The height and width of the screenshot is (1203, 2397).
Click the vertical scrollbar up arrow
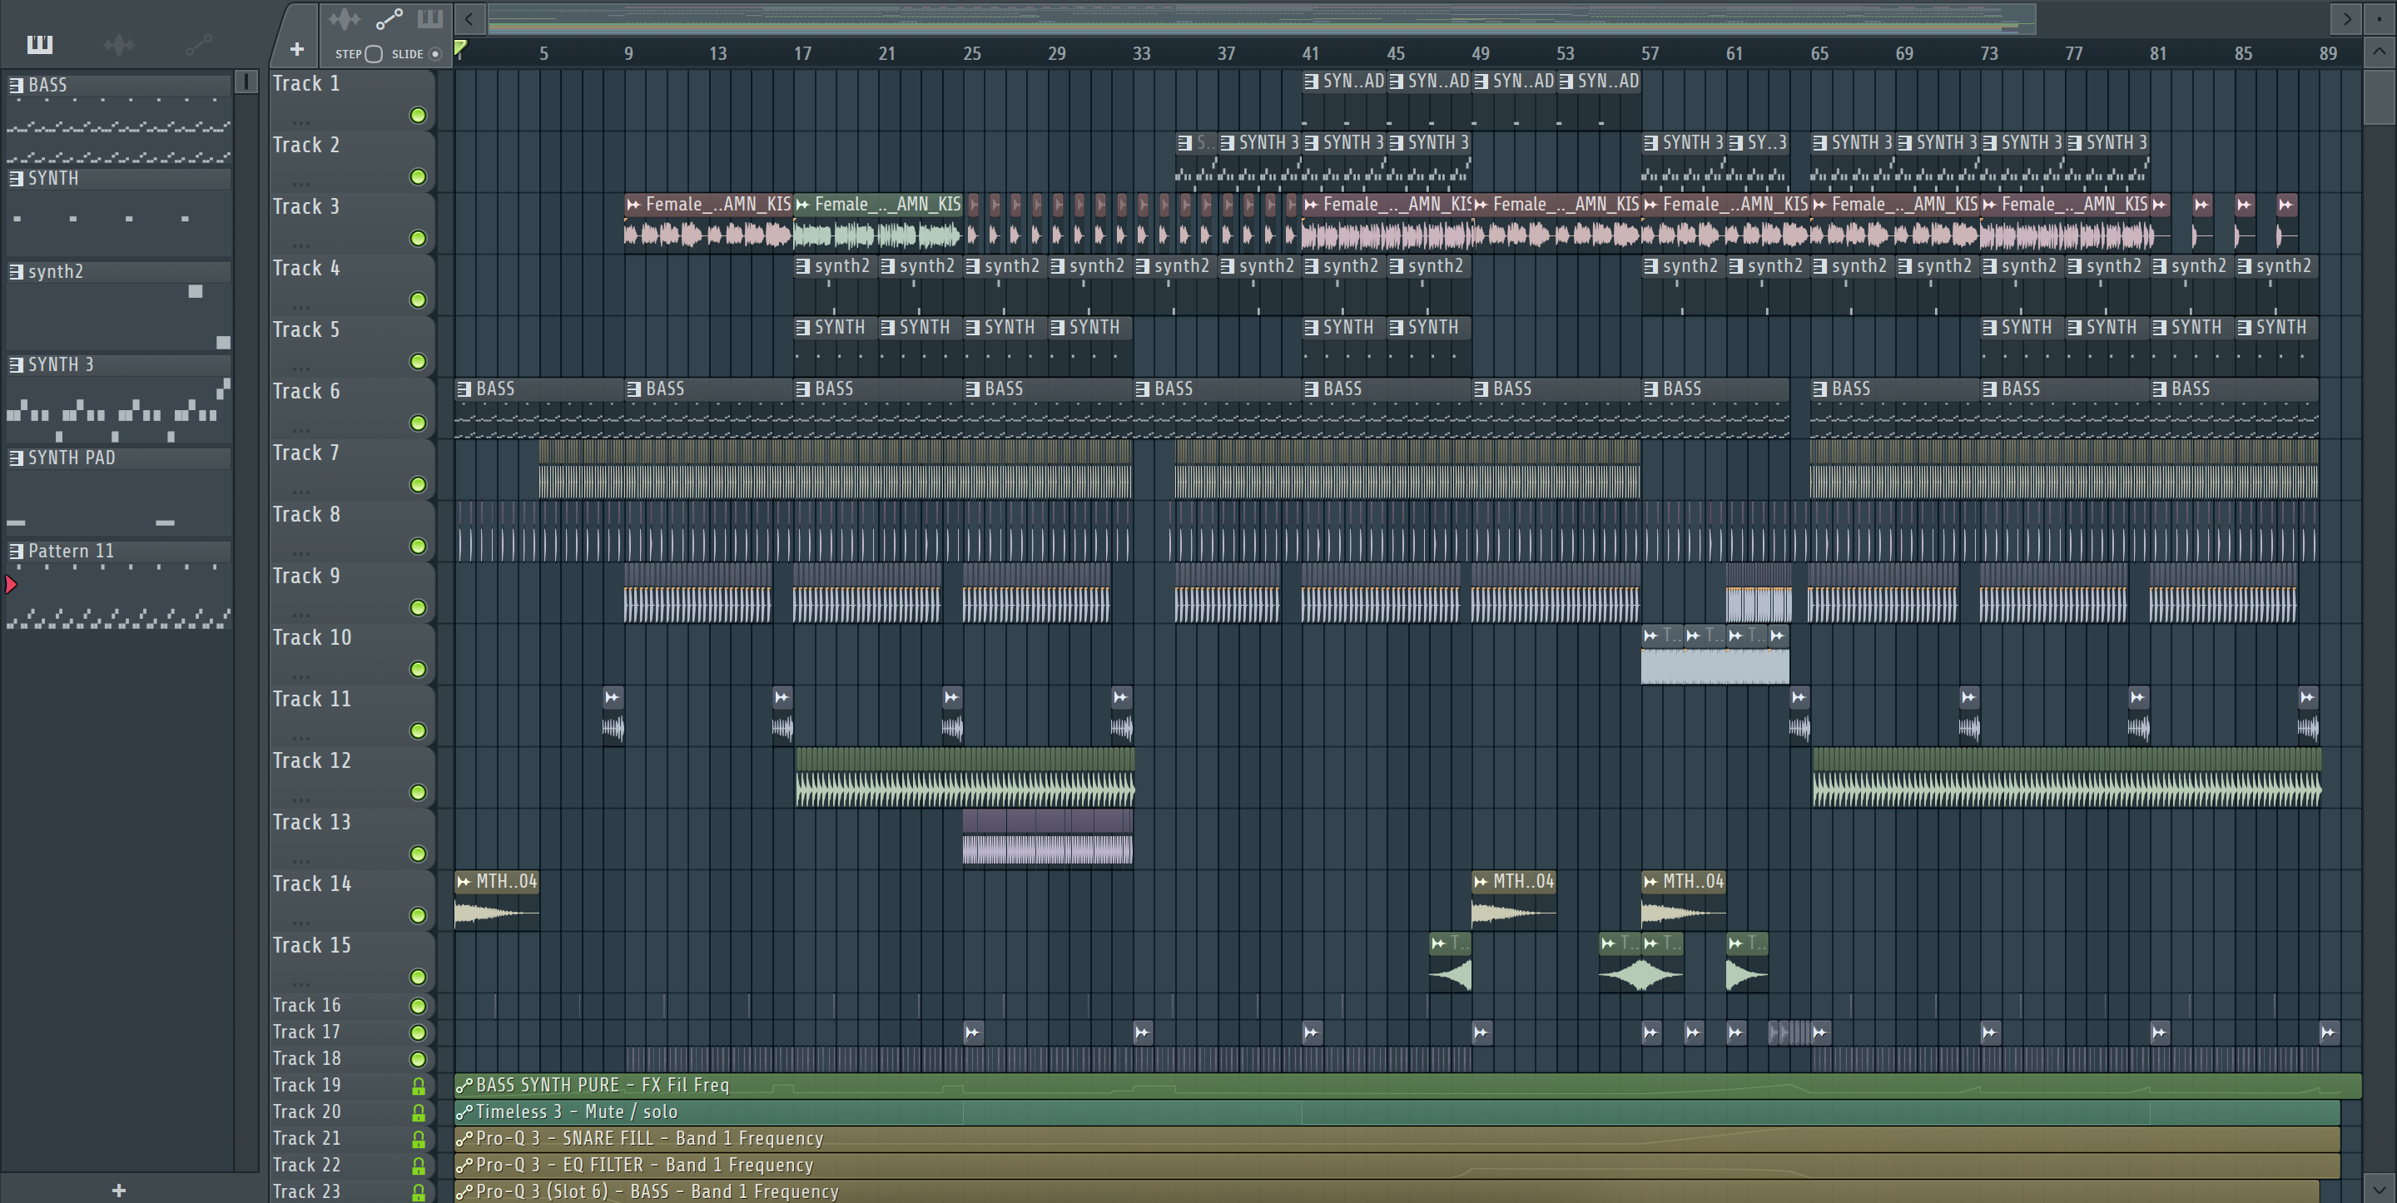coord(2380,52)
